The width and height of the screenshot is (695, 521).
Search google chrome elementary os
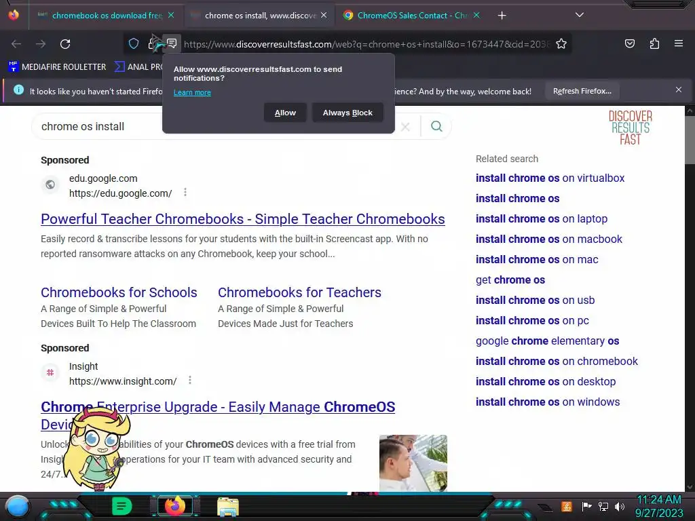(548, 341)
